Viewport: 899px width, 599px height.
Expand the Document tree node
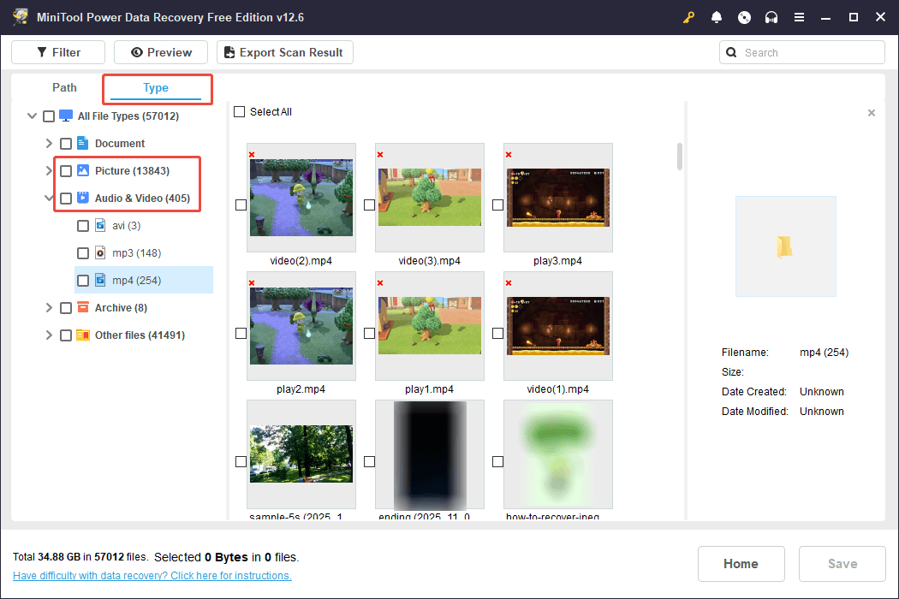point(49,143)
